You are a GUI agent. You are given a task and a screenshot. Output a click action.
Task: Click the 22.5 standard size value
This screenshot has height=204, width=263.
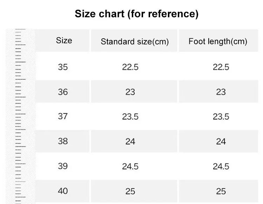(130, 67)
